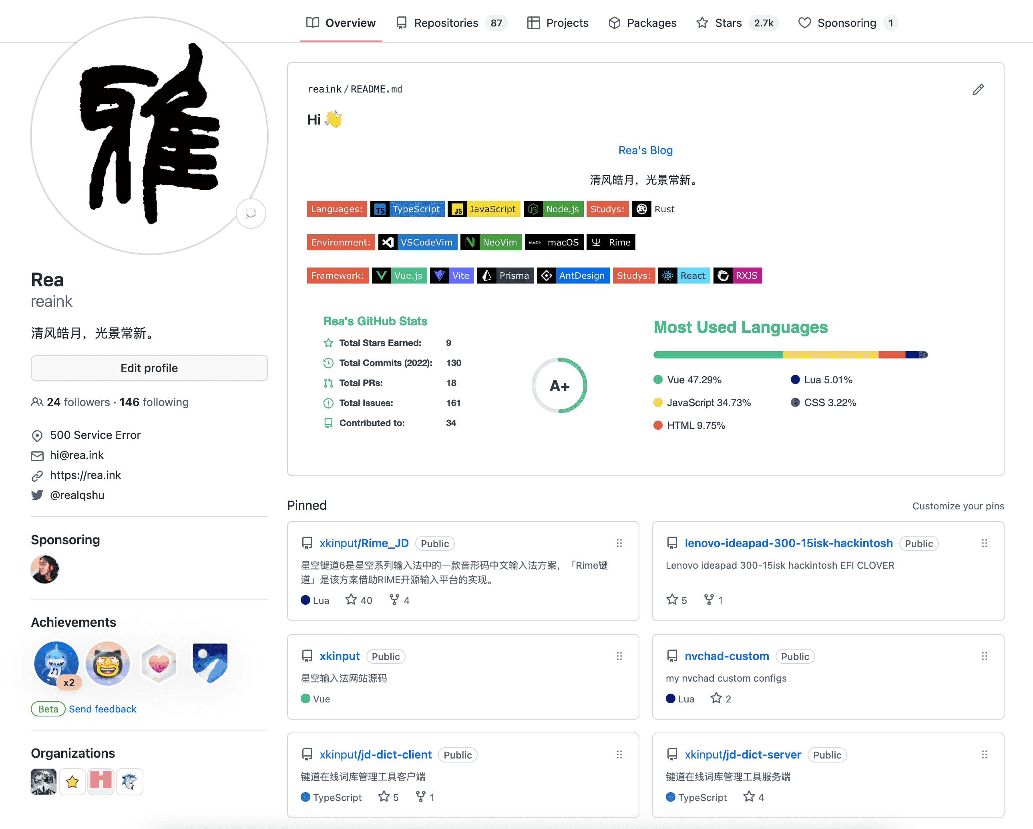The width and height of the screenshot is (1033, 829).
Task: Click the sponsored user avatar under Sponsoring
Action: click(x=44, y=569)
